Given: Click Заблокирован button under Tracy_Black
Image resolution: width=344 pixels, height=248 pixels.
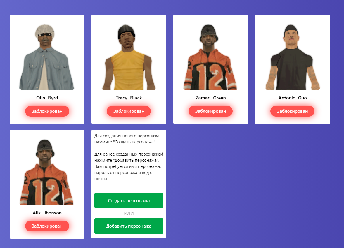Looking at the screenshot, I should click(x=129, y=111).
